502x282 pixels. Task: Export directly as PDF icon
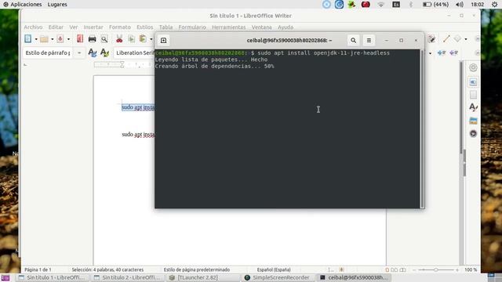[x=80, y=39]
